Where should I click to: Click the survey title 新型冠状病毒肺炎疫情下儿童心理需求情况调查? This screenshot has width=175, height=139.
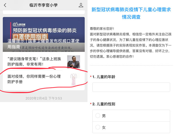click(x=131, y=13)
